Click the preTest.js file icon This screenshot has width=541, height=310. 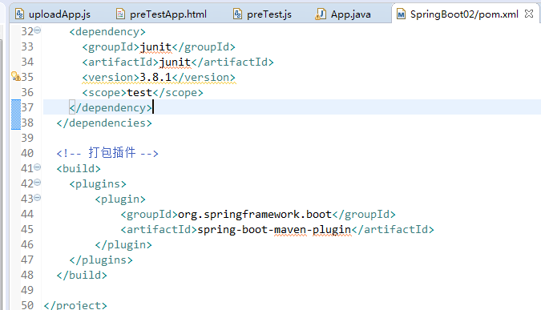point(237,14)
